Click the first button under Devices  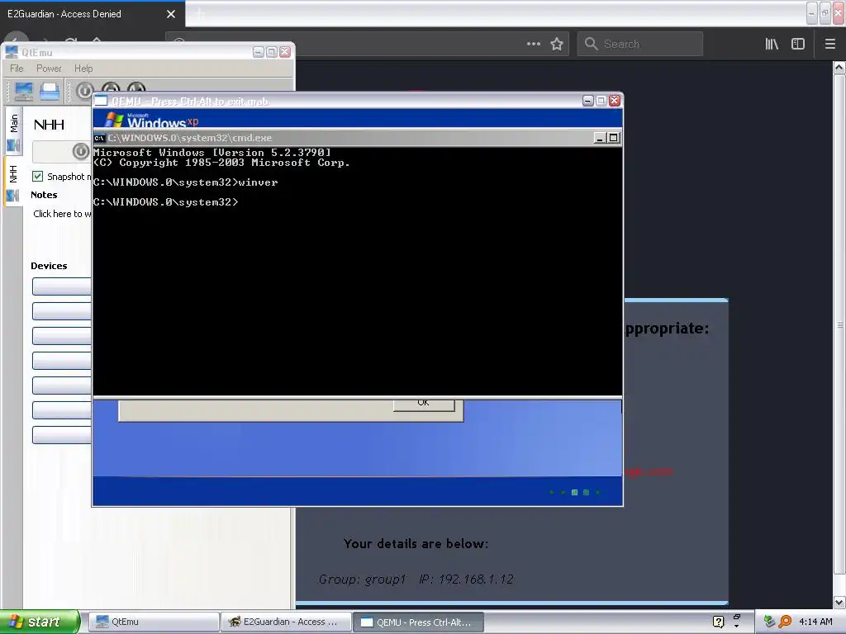[x=61, y=286]
